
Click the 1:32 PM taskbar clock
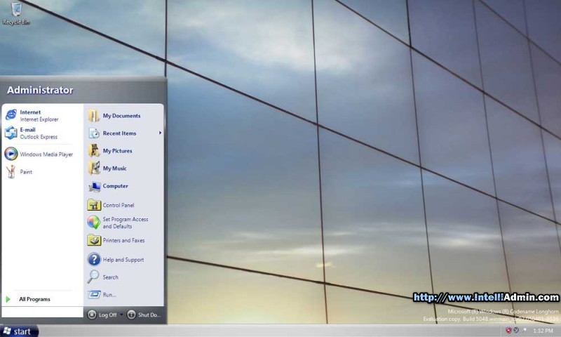543,331
